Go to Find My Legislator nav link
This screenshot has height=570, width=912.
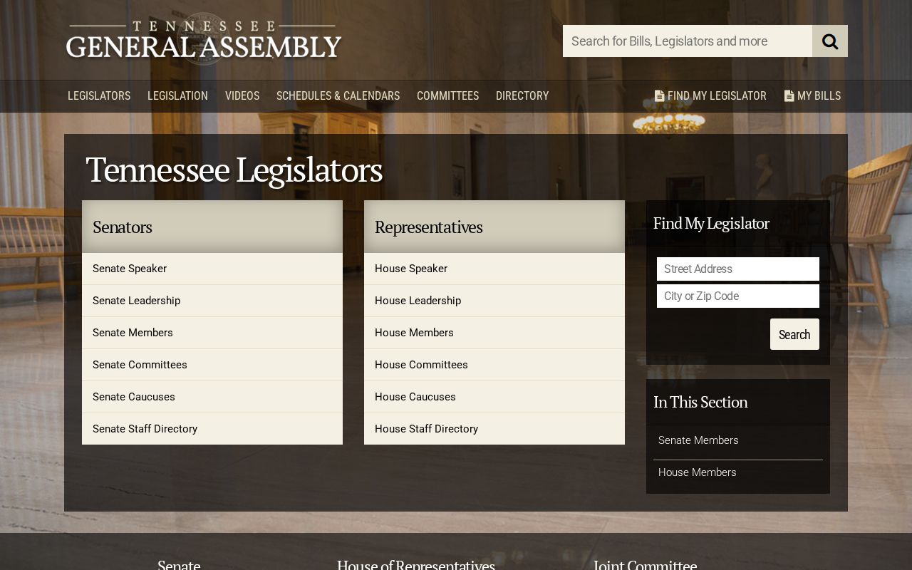point(710,95)
